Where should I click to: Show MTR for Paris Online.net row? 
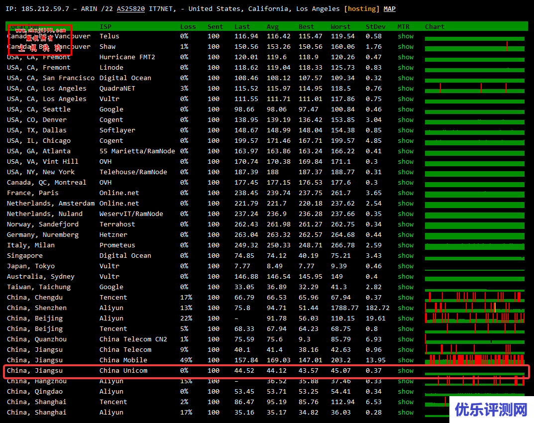(x=406, y=193)
